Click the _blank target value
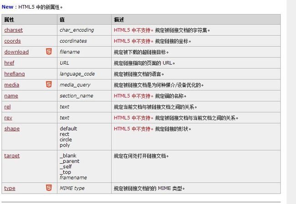This screenshot has height=204, width=296. [x=68, y=156]
